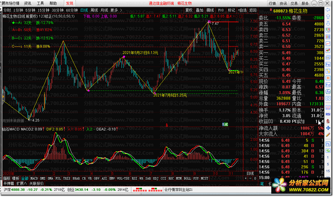
Task: Open the red trend line chart sidebar icon
Action: pyautogui.click(x=328, y=44)
